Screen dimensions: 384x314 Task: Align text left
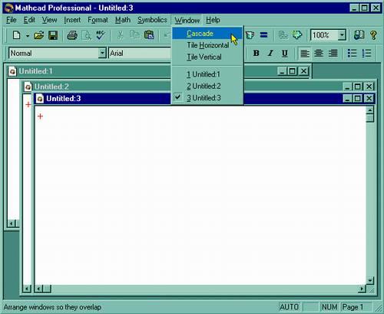(305, 53)
